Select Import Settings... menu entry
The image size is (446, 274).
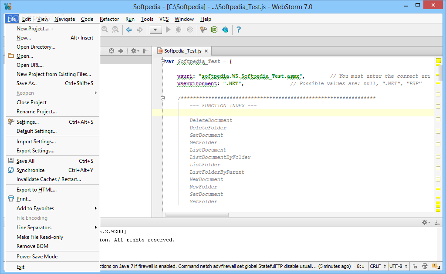click(53, 141)
